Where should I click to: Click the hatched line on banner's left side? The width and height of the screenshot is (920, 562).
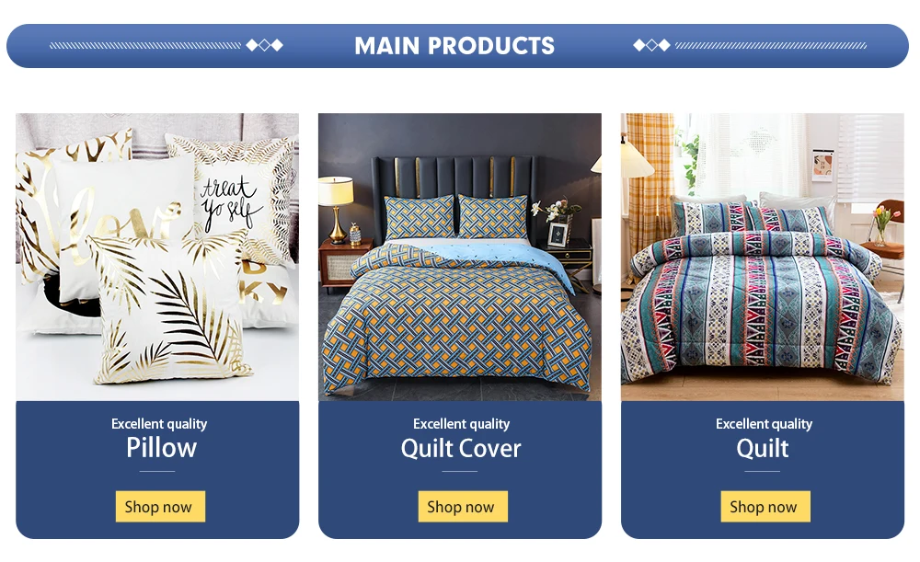(145, 45)
